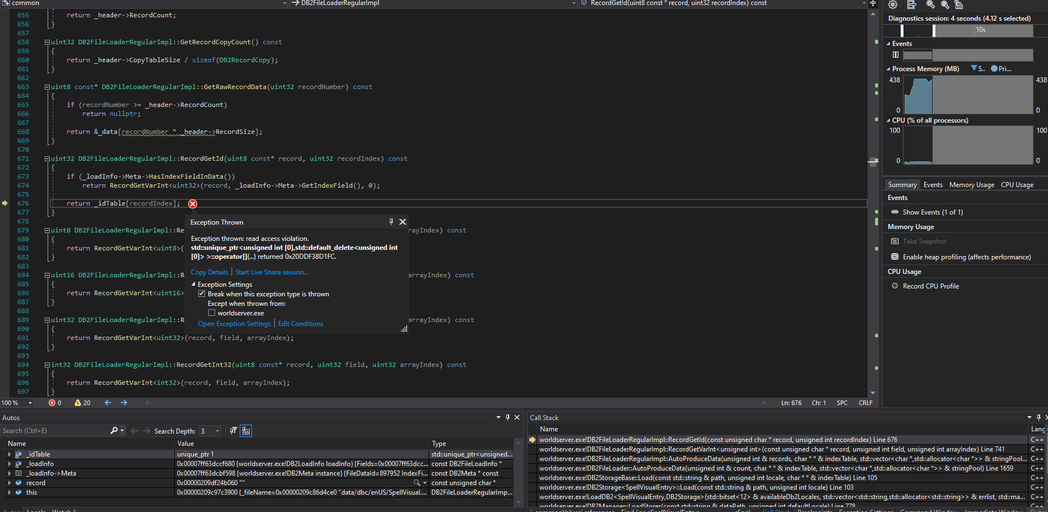Open the Search Depth dropdown
1048x512 pixels.
(217, 431)
